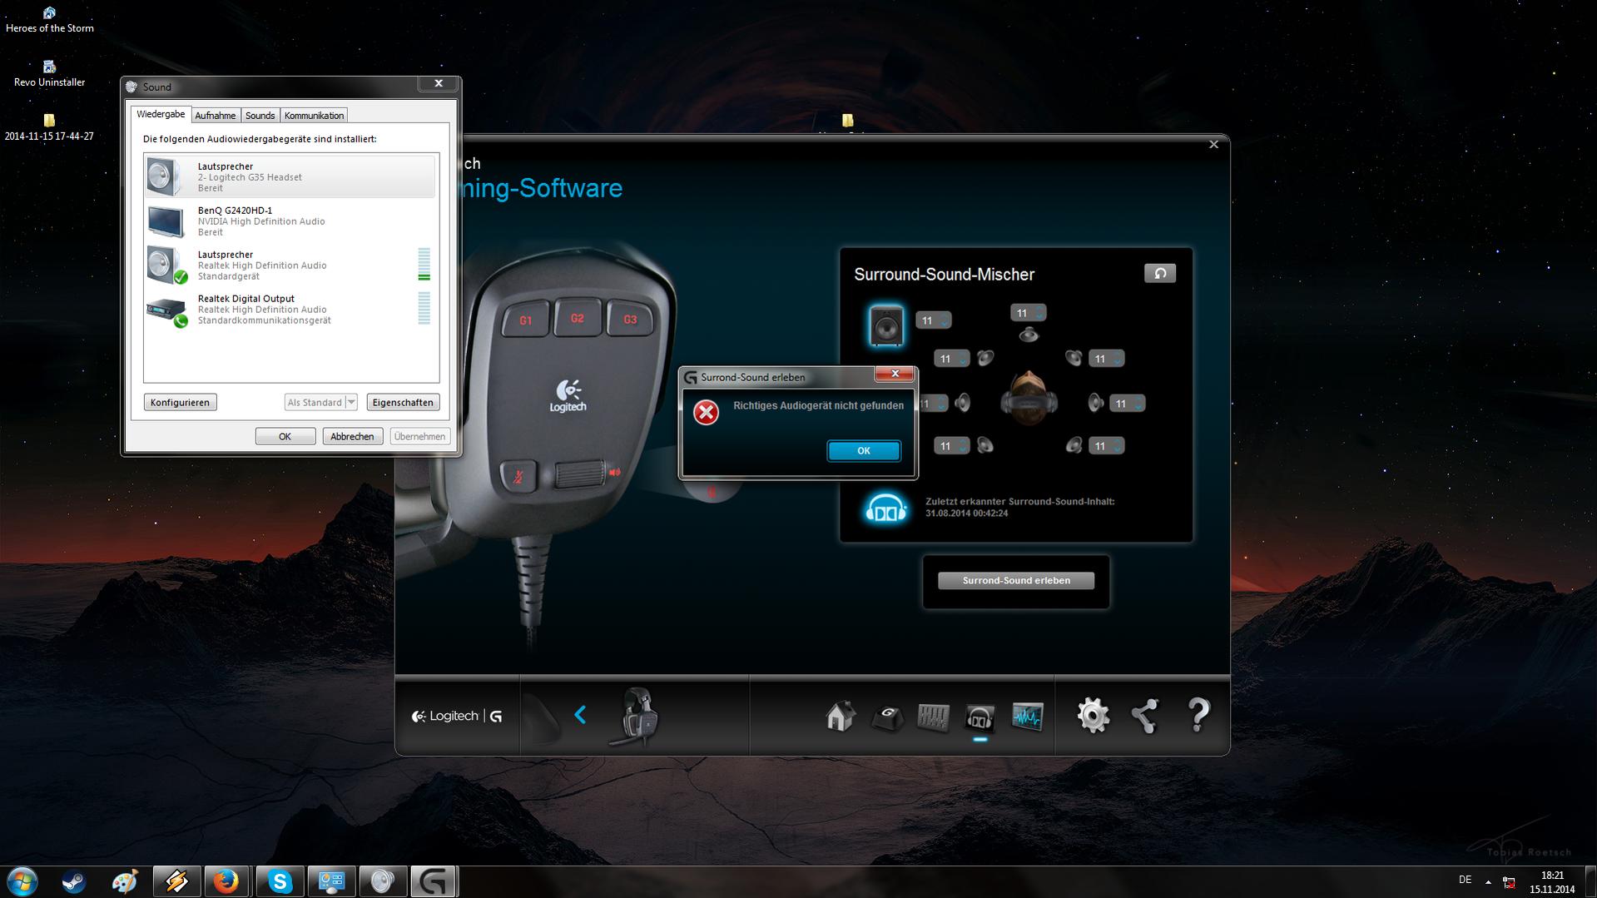Close the Surrond-Sound erleben error dialog
Screen dimensions: 1597x898
(x=895, y=374)
